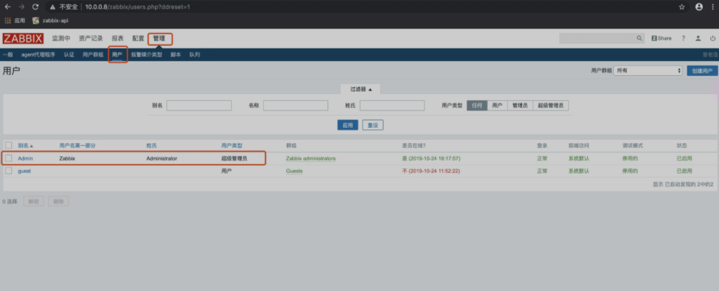Open the help question mark icon

[683, 38]
